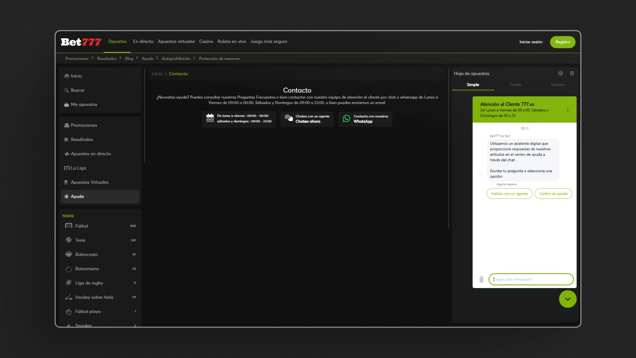Click the Inicio breadcrumb link

click(157, 74)
